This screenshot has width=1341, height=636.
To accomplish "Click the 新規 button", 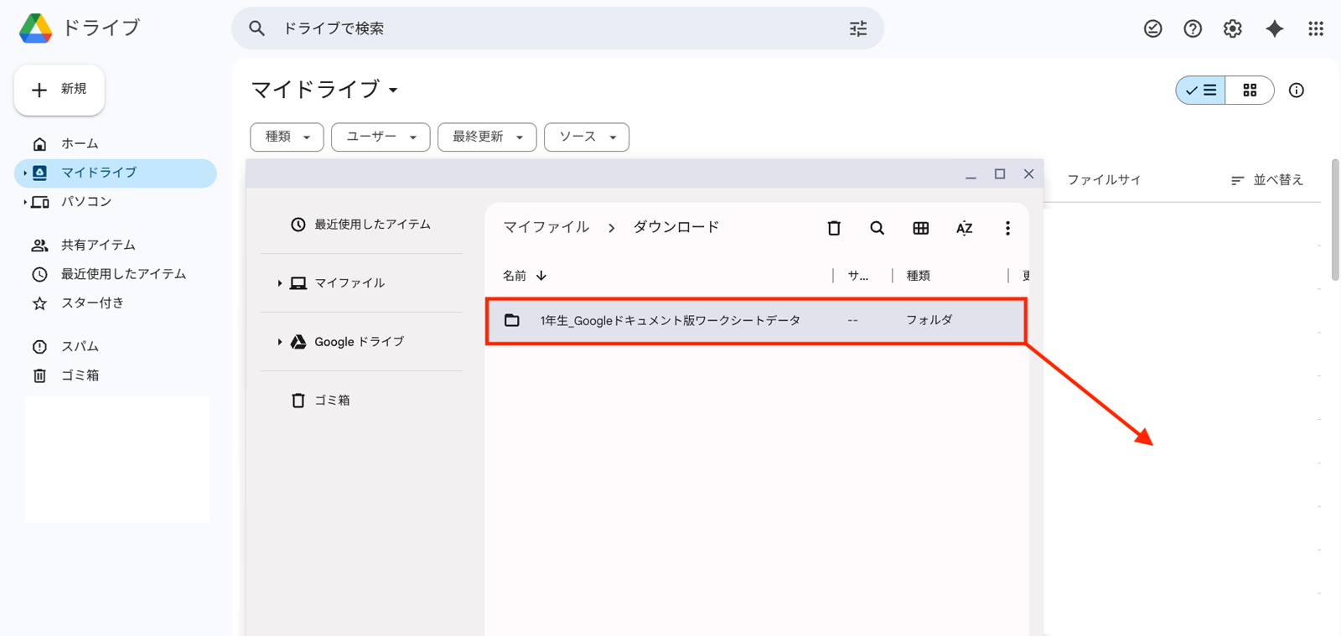I will click(x=60, y=90).
